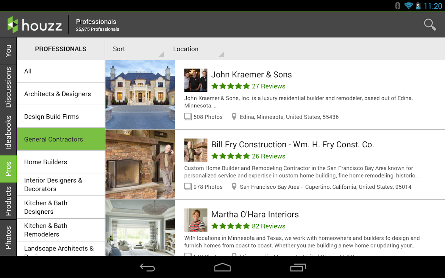This screenshot has width=445, height=278.
Task: Tap the Android home button
Action: 222,267
